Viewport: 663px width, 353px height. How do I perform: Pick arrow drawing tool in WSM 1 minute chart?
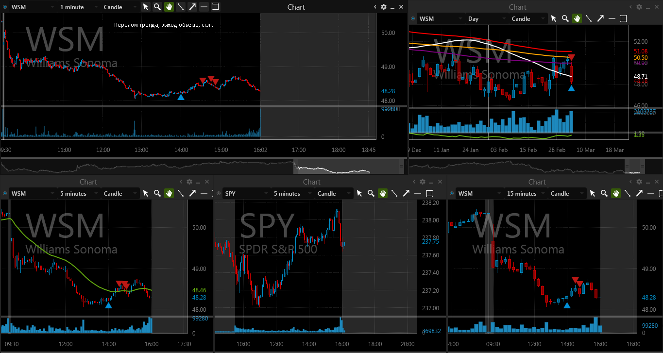coord(192,7)
